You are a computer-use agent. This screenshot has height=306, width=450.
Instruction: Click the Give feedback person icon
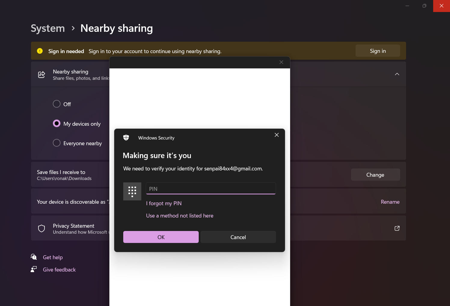click(x=34, y=269)
